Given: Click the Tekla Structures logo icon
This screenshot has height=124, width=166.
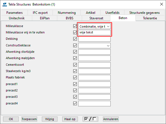Looking at the screenshot, I should (5, 4).
